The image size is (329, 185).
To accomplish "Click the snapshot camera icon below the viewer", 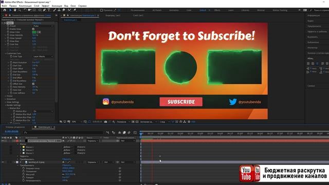I will (x=105, y=122).
